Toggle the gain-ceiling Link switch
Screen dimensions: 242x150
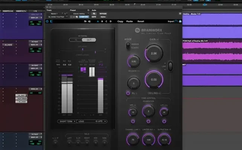click(170, 66)
